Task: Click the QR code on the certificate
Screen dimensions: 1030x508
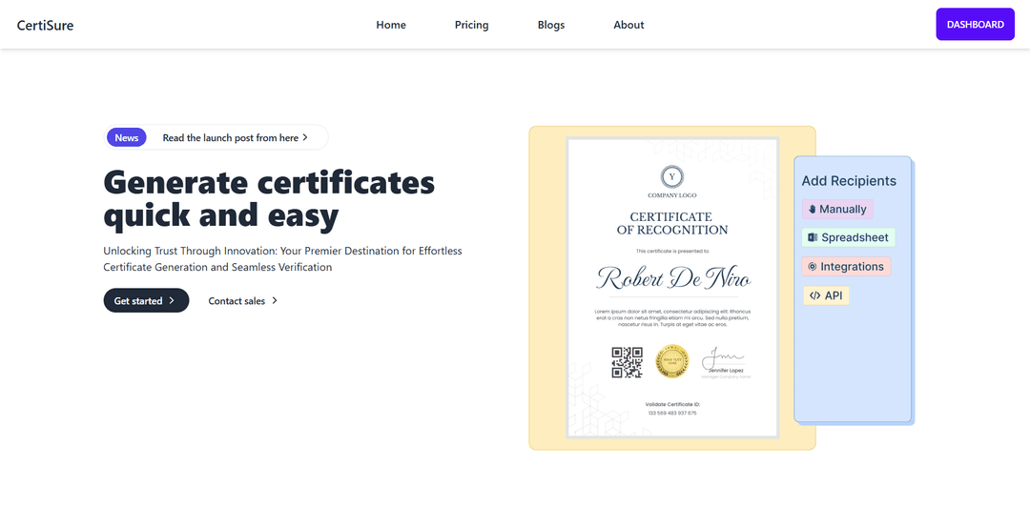Action: [x=627, y=362]
